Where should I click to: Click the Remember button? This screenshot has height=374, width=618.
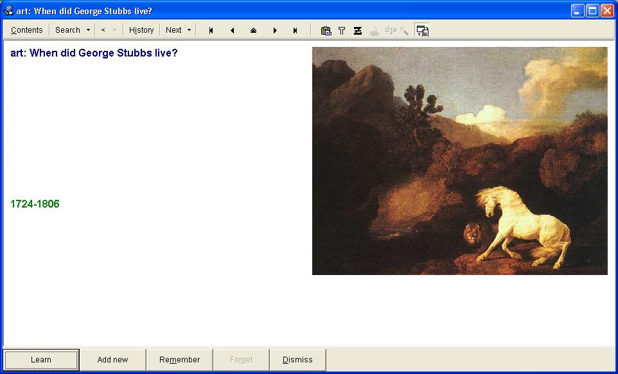point(179,360)
